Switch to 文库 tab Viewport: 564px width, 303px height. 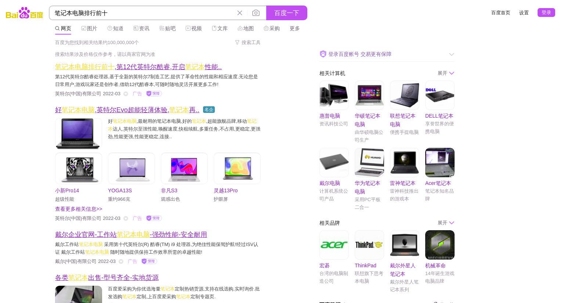click(x=220, y=28)
